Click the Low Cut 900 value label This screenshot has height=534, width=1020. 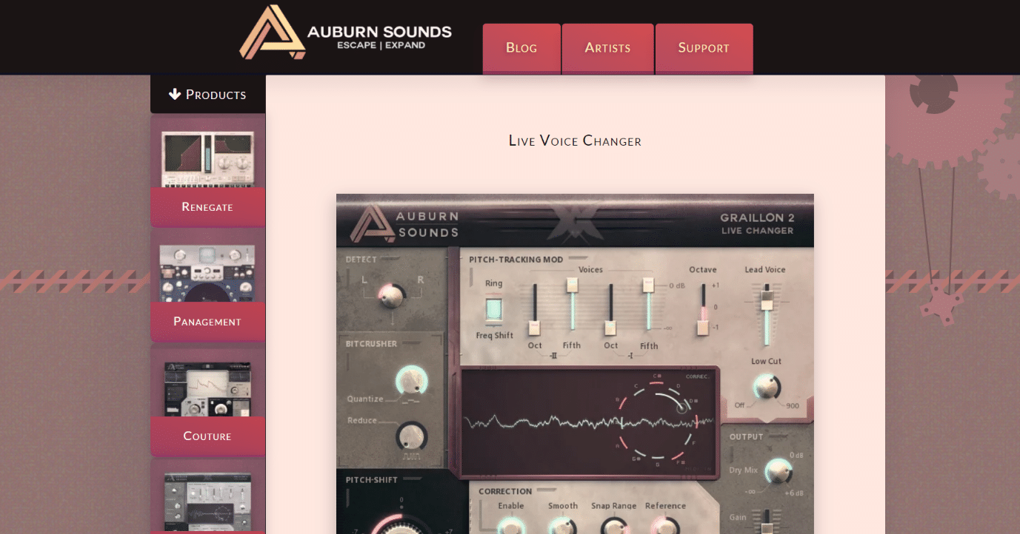(x=793, y=405)
